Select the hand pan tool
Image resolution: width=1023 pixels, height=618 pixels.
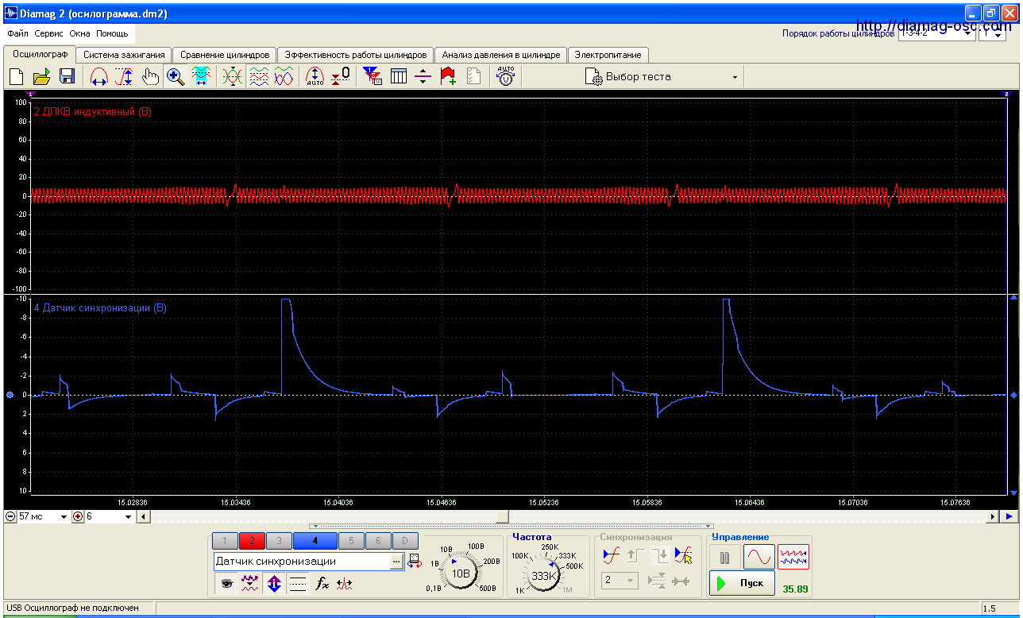click(x=150, y=77)
